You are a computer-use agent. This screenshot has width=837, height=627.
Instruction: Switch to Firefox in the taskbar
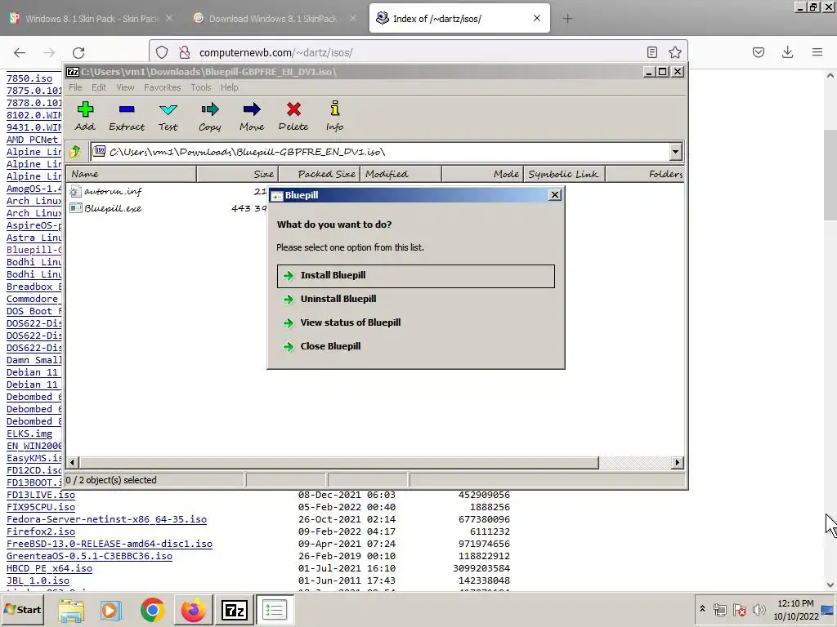coord(193,610)
